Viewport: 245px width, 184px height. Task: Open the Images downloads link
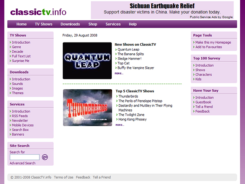click(17, 89)
